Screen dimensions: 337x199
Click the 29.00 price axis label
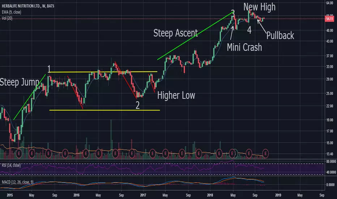pos(329,79)
